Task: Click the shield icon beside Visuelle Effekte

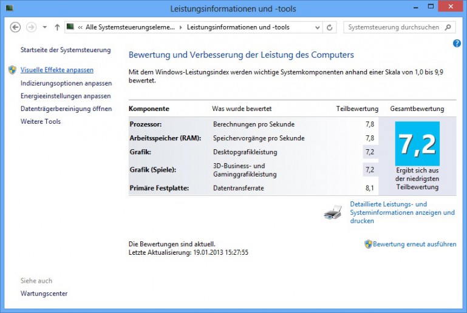Action: 12,70
